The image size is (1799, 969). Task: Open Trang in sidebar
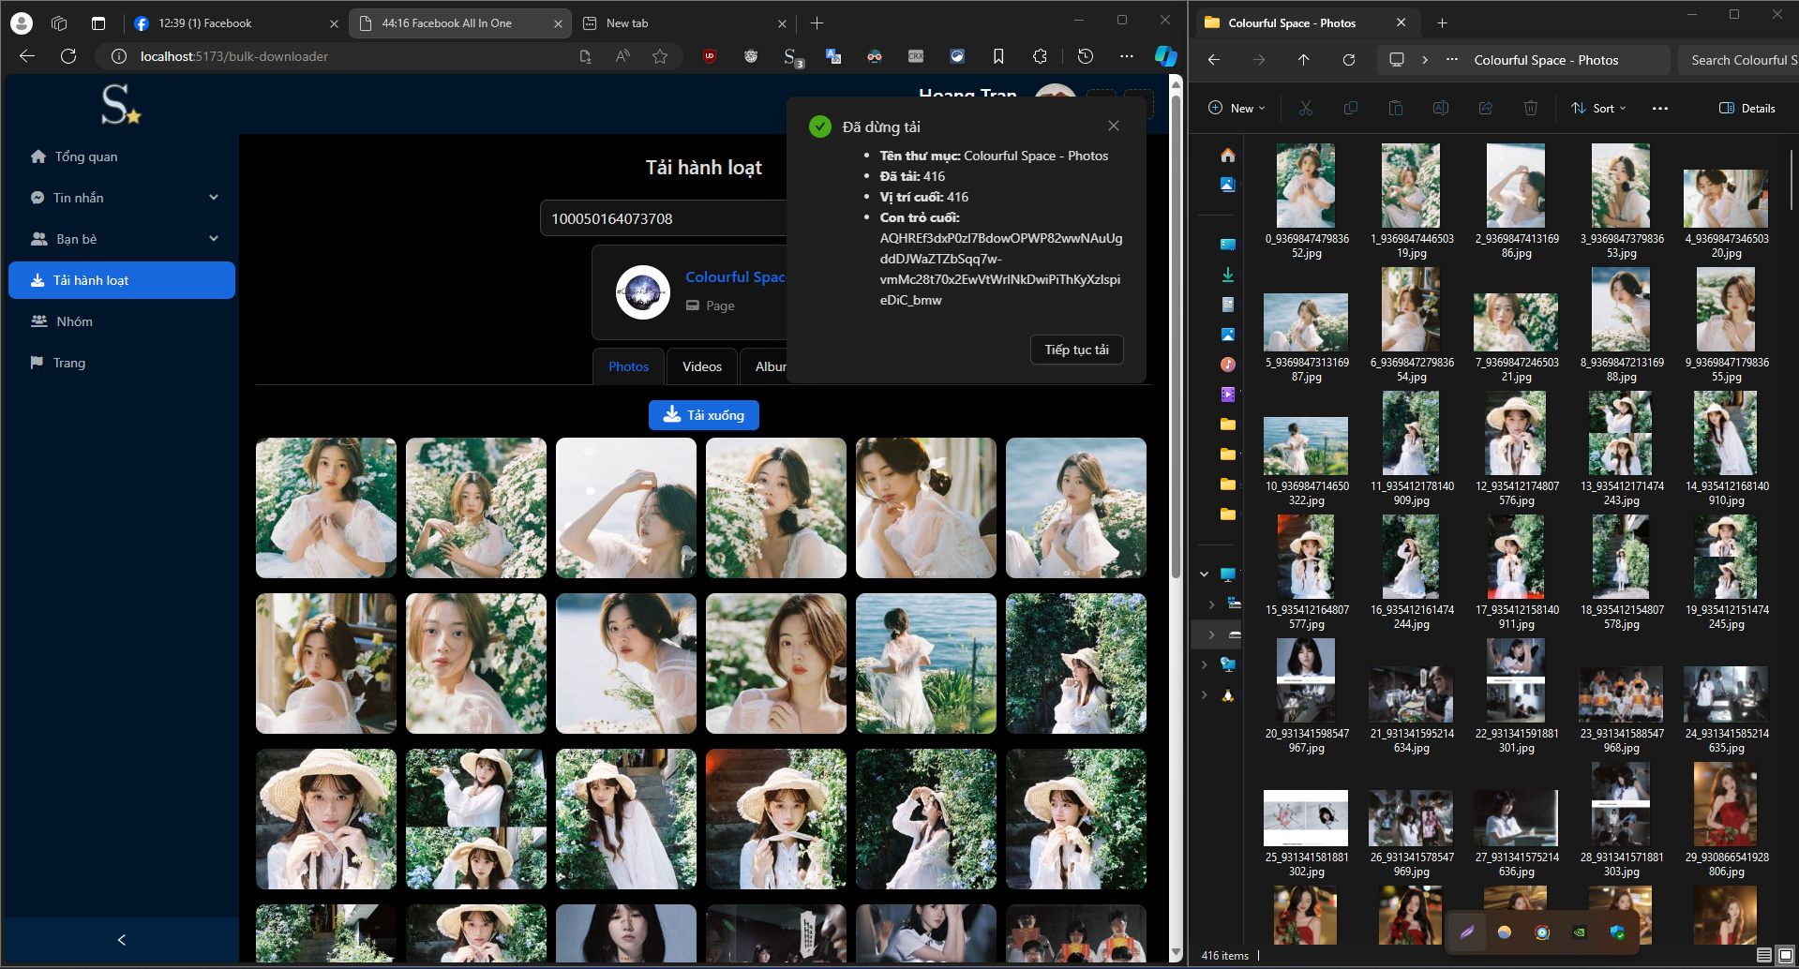(122, 363)
